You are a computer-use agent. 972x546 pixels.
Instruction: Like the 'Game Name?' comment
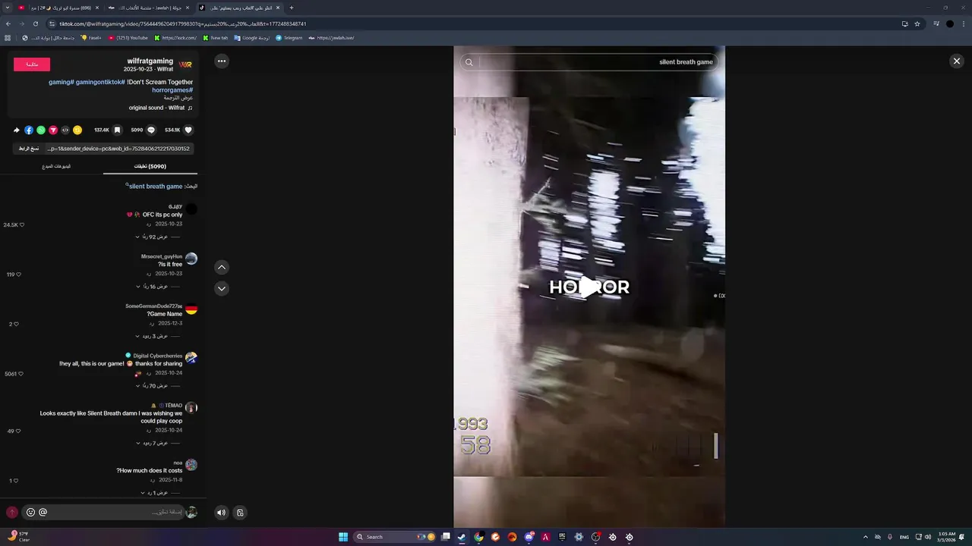[x=16, y=325]
